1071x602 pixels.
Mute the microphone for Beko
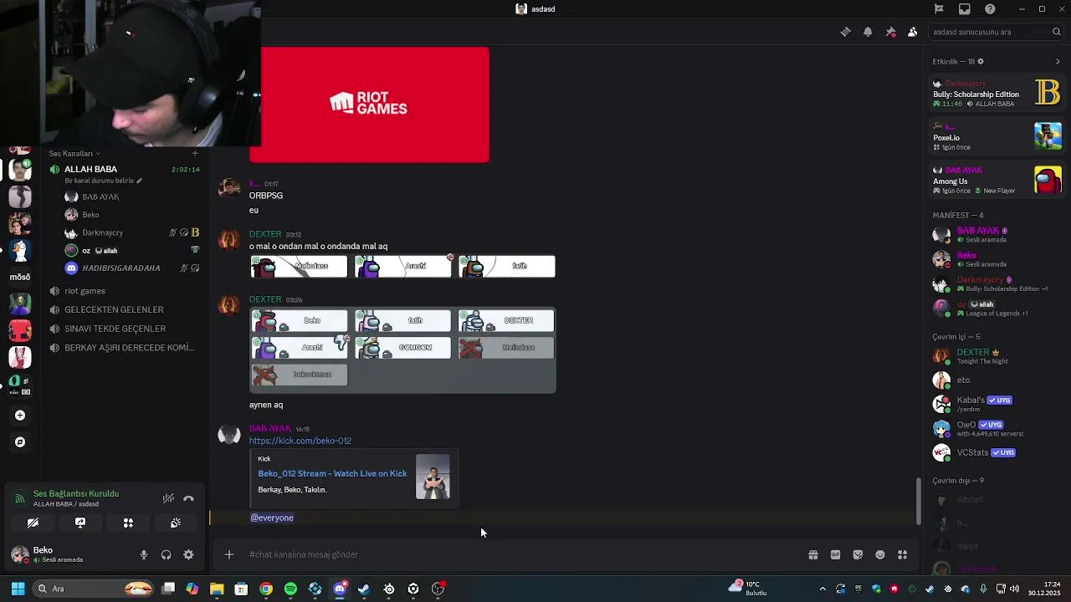[x=144, y=554]
